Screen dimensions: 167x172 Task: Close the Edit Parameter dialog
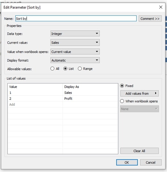pyautogui.click(x=161, y=7)
